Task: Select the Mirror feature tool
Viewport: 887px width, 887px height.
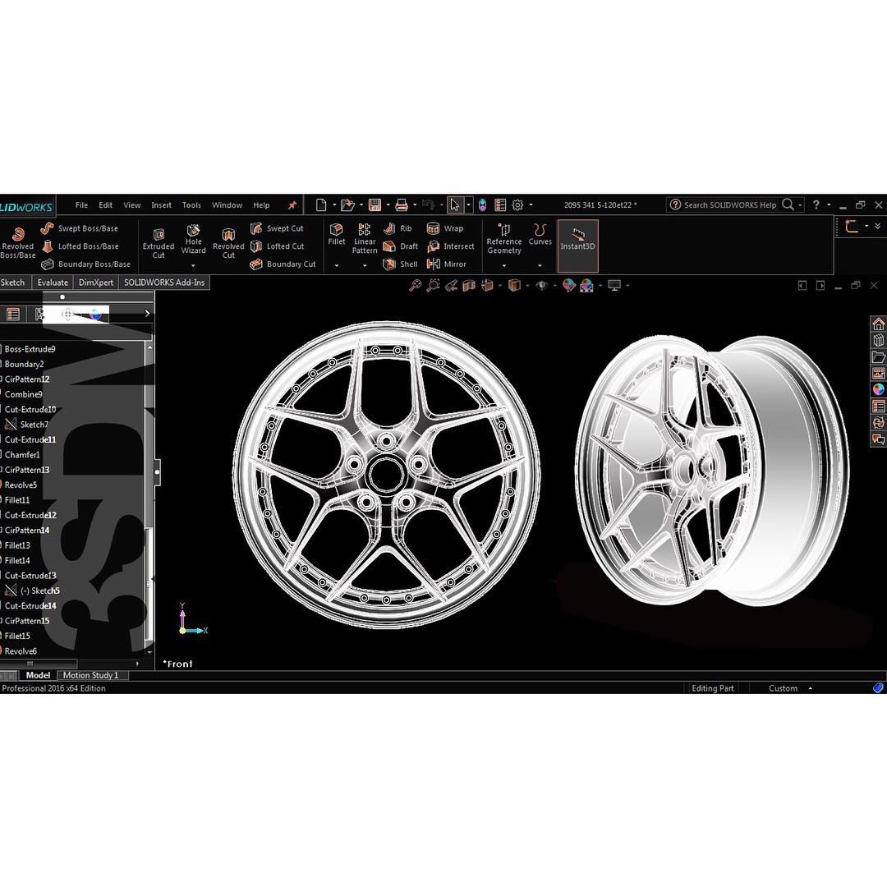Action: tap(448, 264)
